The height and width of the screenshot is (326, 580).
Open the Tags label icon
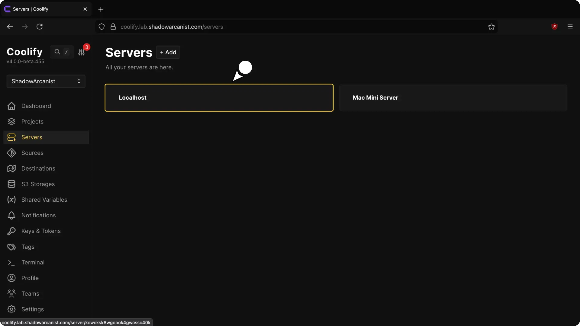click(11, 247)
